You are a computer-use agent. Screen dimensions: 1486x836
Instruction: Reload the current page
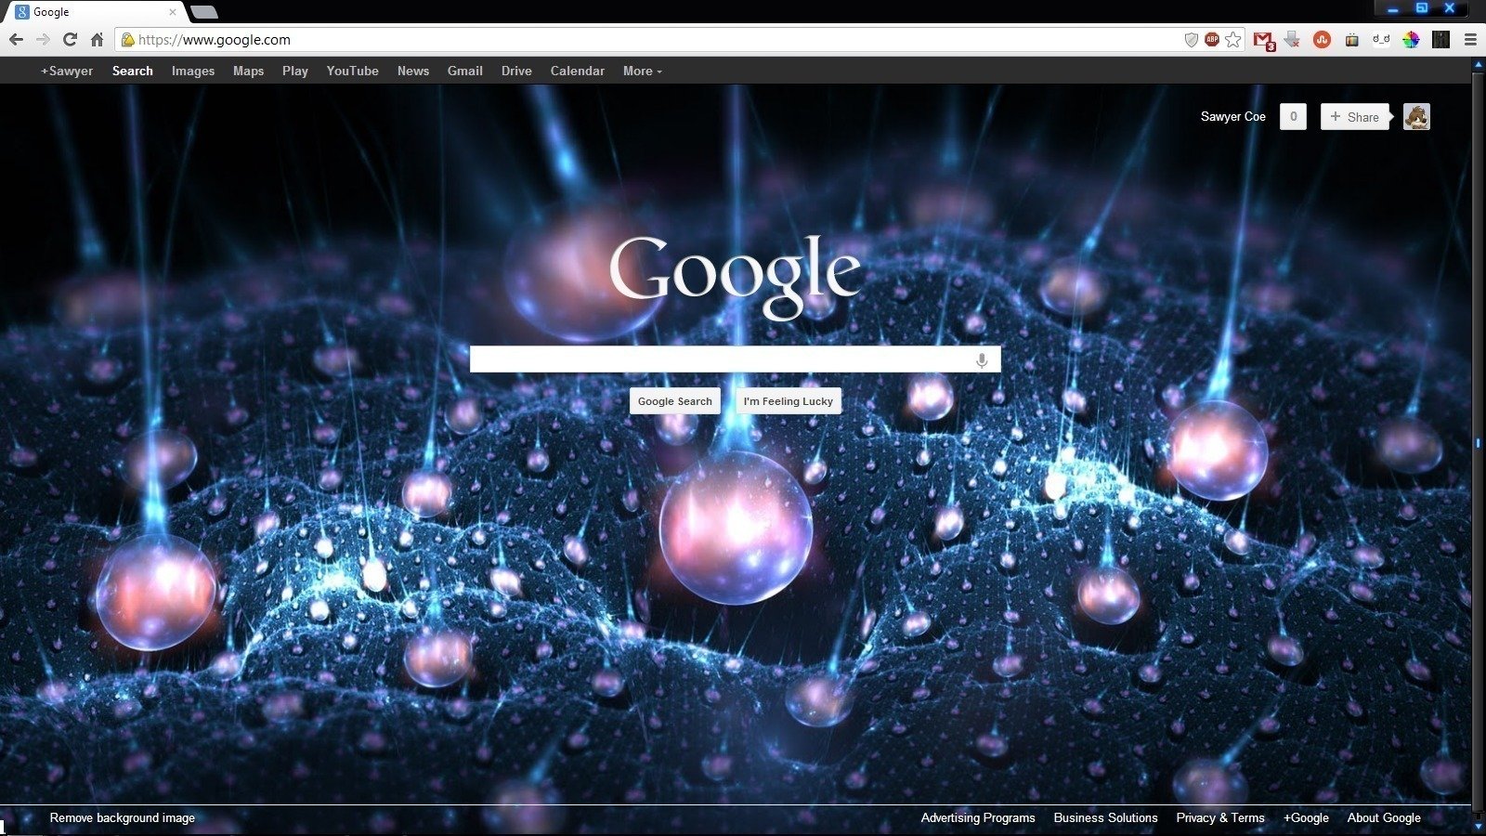pyautogui.click(x=70, y=40)
